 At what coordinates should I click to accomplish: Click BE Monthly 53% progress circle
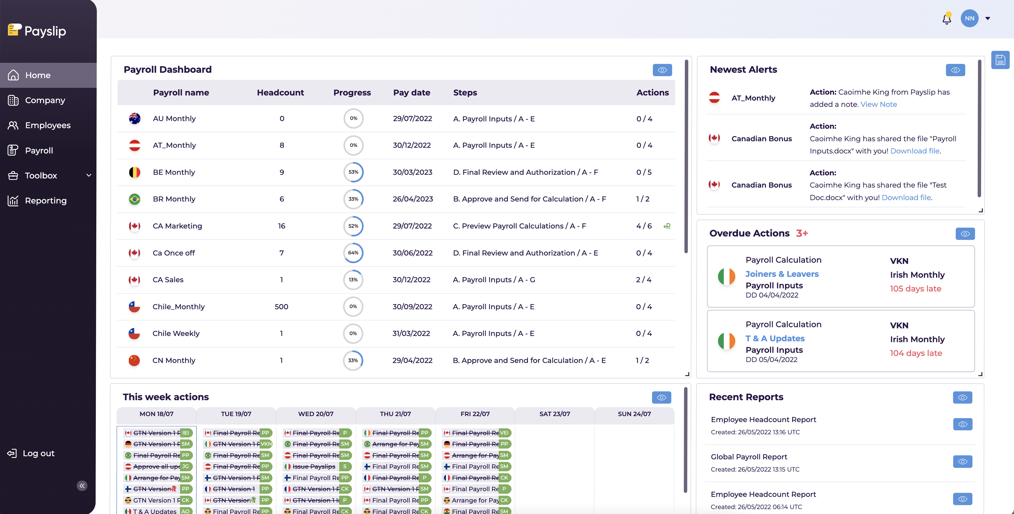[353, 172]
